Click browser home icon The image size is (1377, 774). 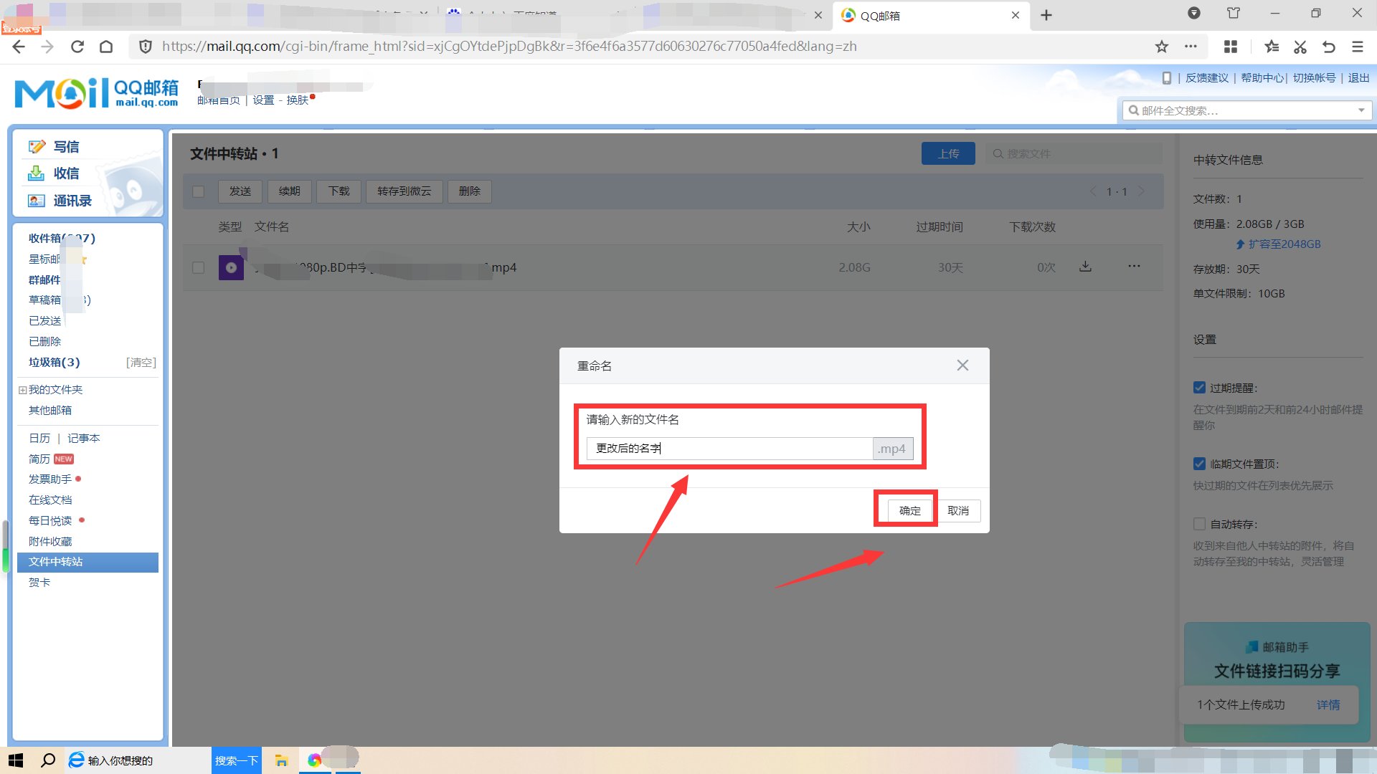pos(106,47)
